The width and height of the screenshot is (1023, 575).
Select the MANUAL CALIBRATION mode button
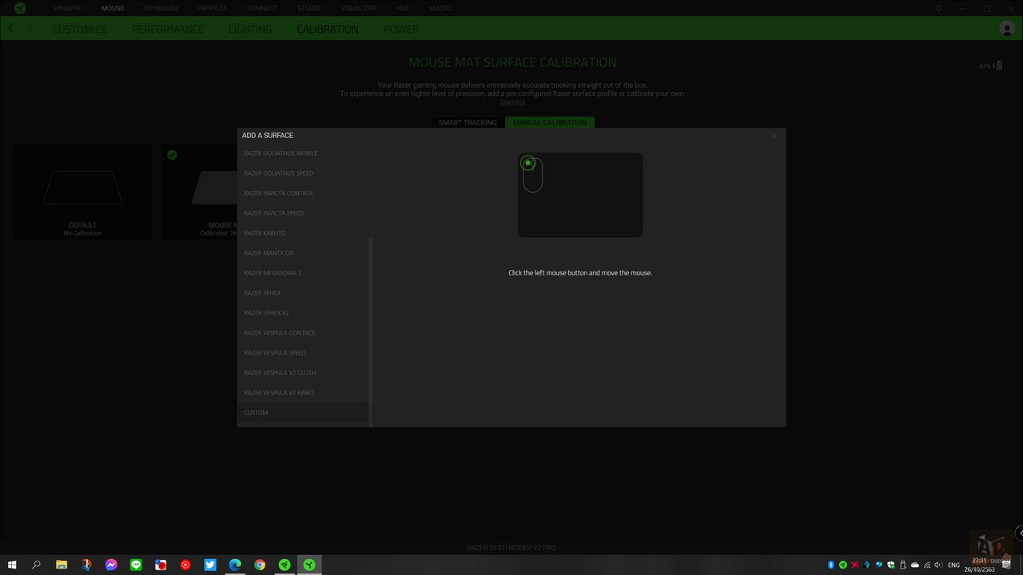tap(550, 122)
